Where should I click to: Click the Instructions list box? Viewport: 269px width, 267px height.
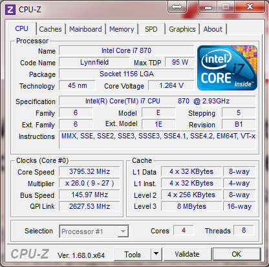coord(157,140)
